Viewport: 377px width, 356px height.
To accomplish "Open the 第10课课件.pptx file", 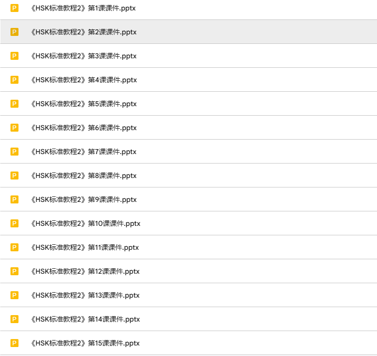I will (85, 223).
